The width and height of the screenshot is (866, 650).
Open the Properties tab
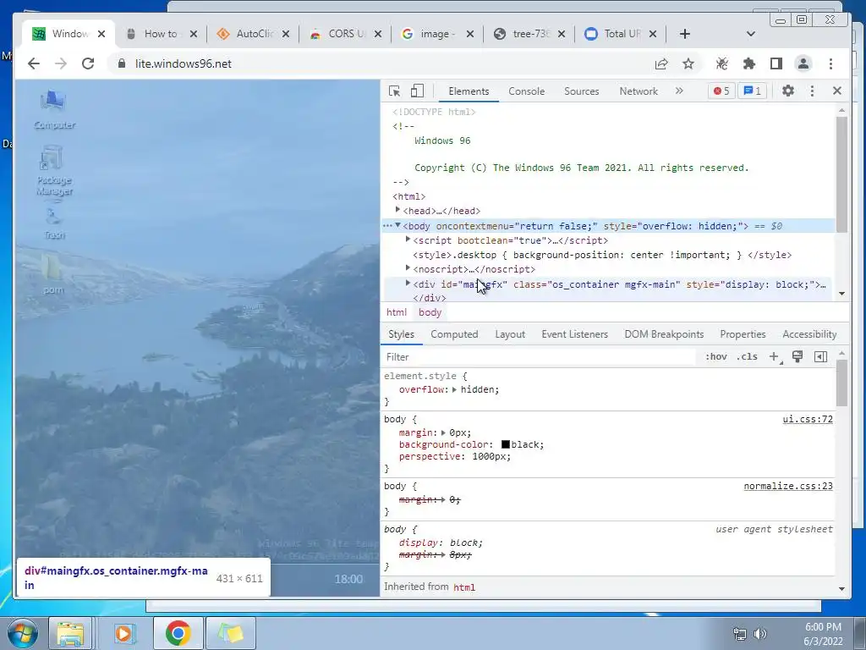(743, 334)
